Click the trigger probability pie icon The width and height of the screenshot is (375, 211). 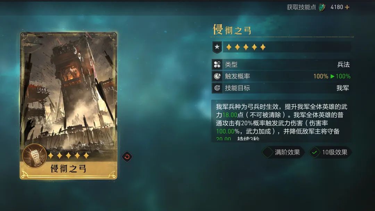pos(217,76)
